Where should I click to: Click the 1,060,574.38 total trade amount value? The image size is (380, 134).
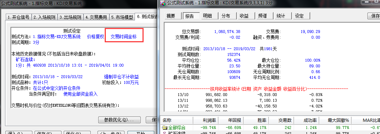click(227, 32)
